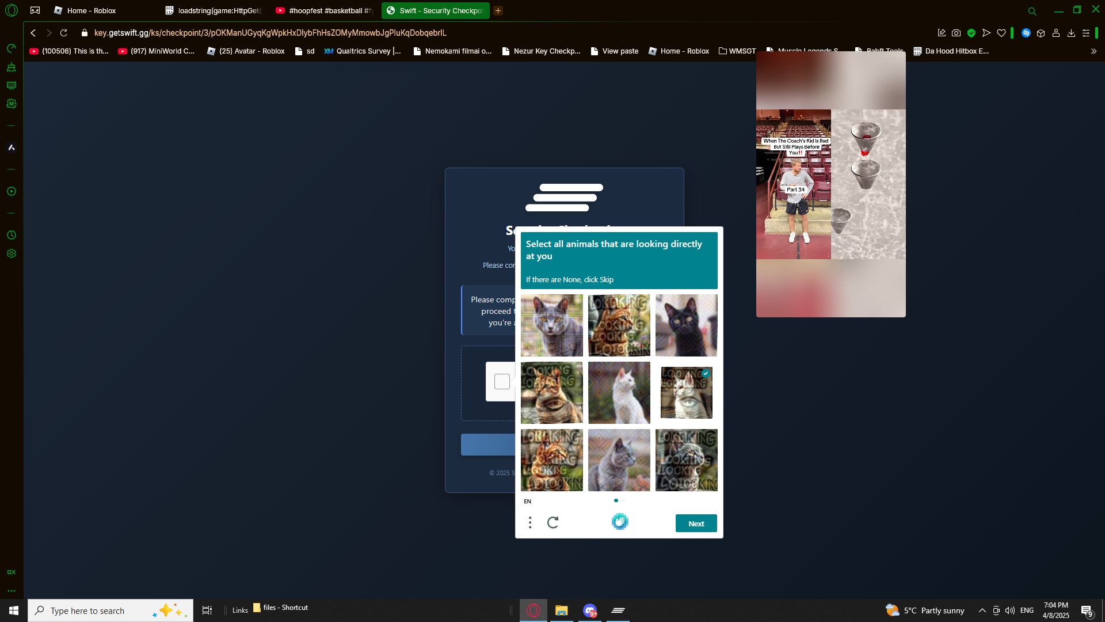The height and width of the screenshot is (622, 1105).
Task: Expand the system tray hidden icons arrow
Action: tap(982, 610)
